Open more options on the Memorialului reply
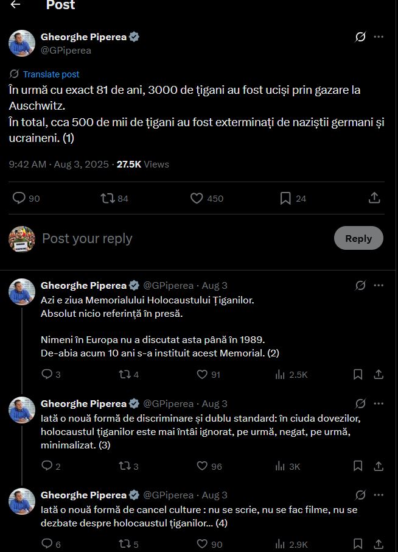 [x=379, y=285]
